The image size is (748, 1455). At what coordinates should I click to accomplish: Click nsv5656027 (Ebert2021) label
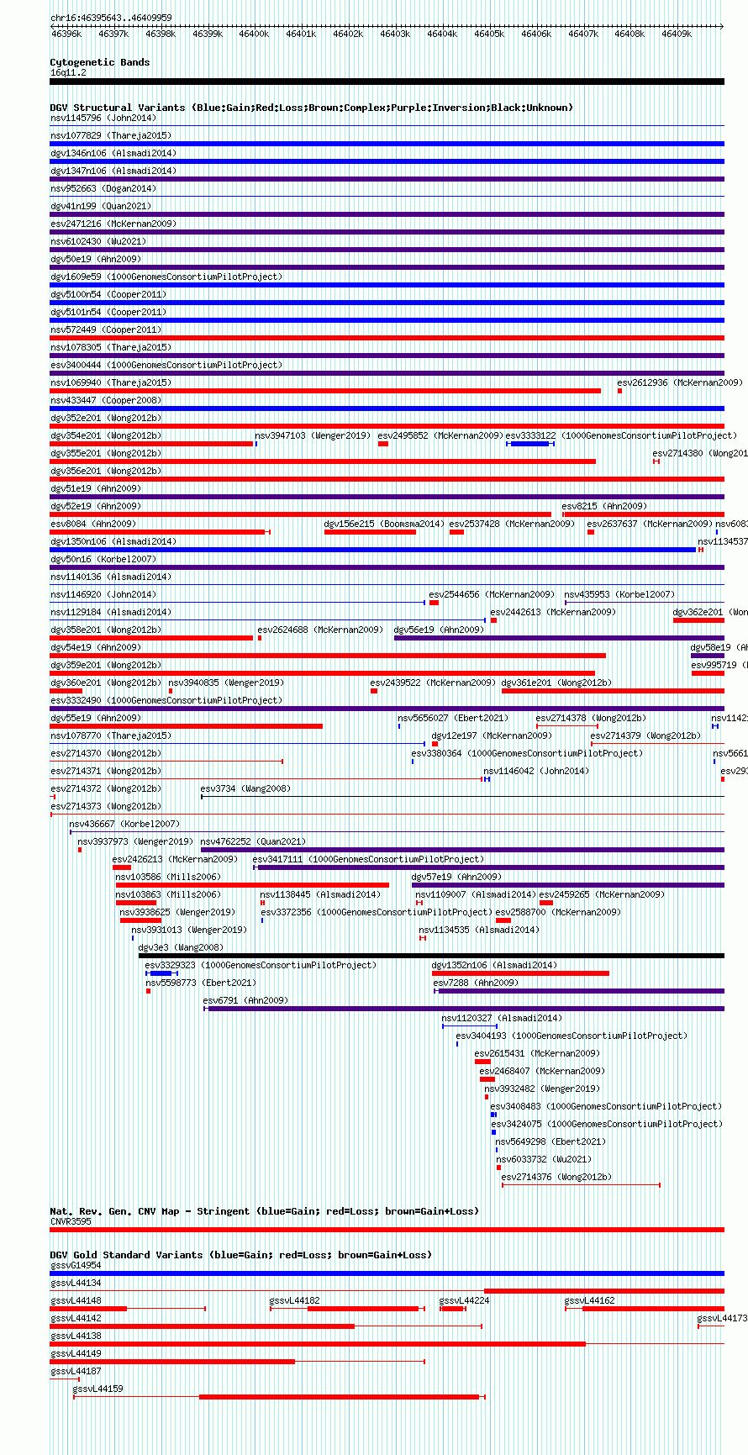coord(453,718)
